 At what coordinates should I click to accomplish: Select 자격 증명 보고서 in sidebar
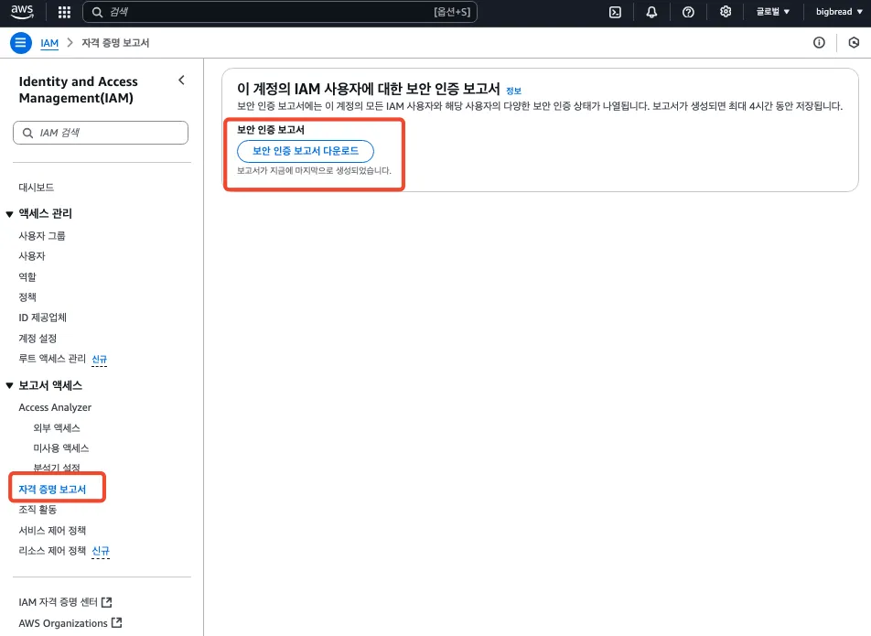pyautogui.click(x=52, y=490)
